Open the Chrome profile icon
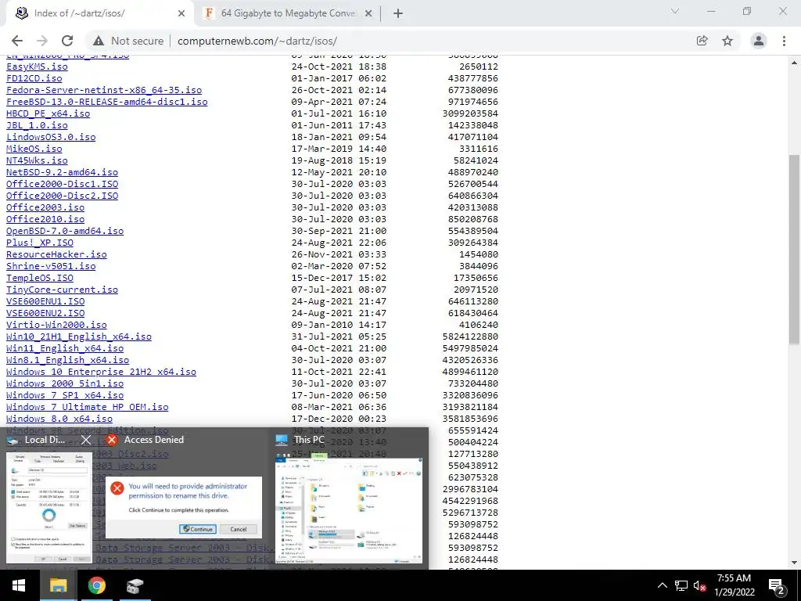 tap(759, 41)
